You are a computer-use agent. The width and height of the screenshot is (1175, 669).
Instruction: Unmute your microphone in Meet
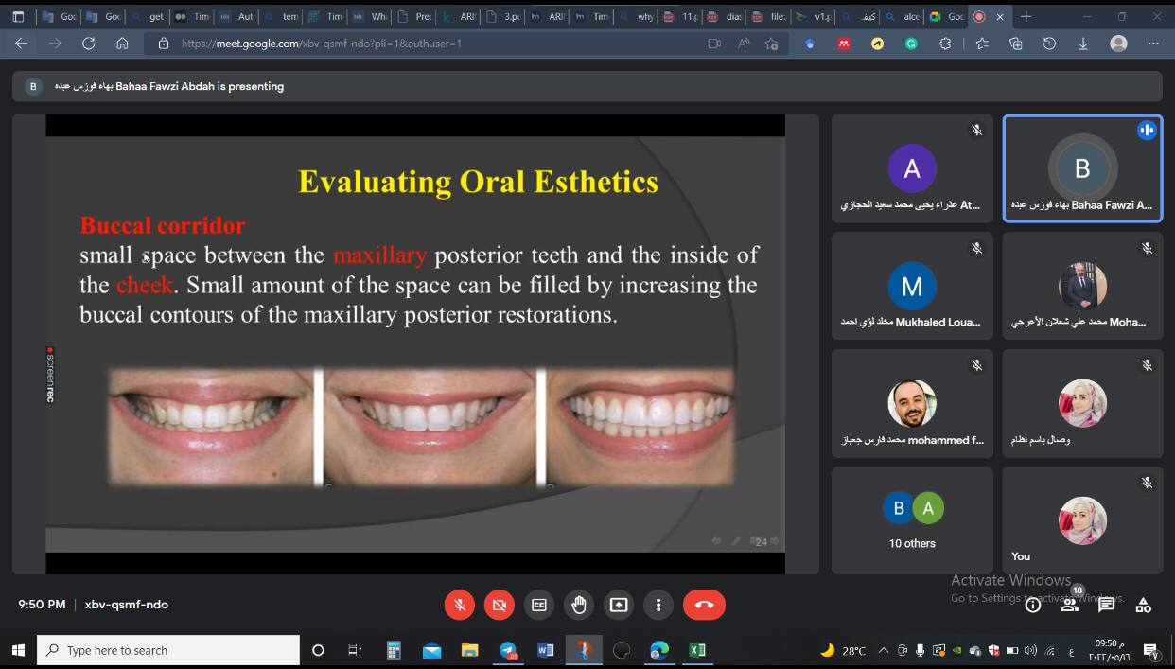(460, 605)
